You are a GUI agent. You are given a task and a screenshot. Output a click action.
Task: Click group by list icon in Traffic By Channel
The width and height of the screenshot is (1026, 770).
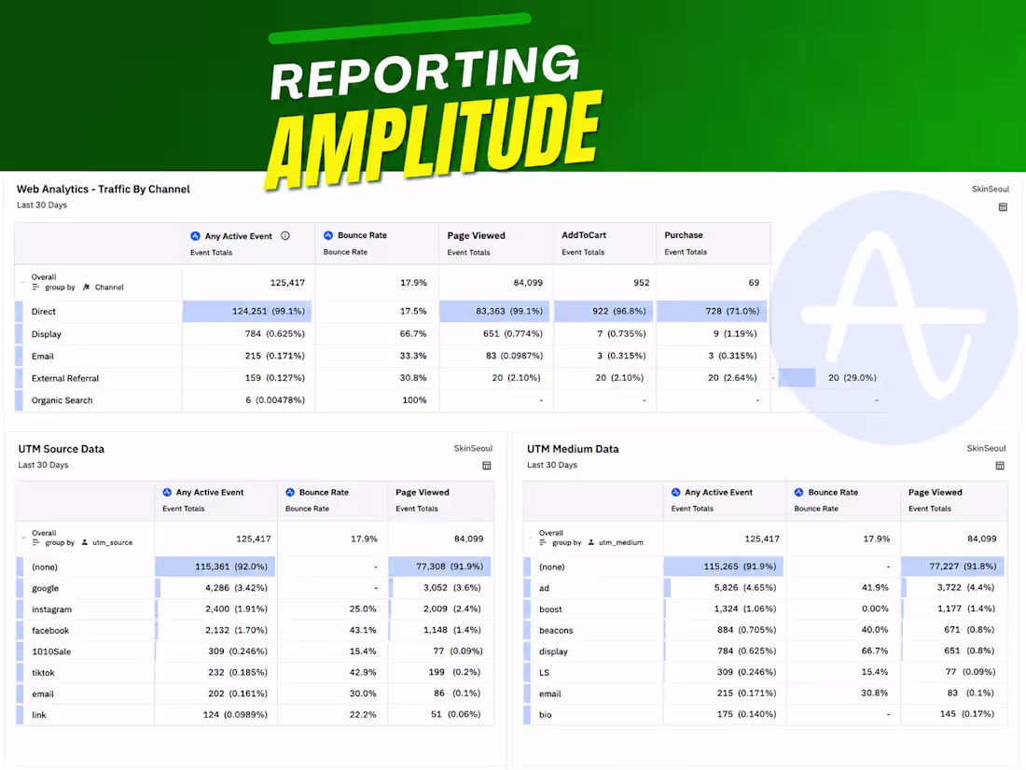click(x=35, y=287)
